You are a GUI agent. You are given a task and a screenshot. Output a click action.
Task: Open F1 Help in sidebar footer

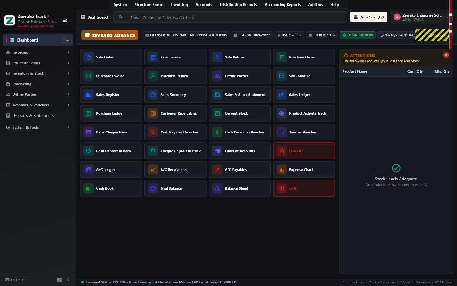(x=15, y=280)
